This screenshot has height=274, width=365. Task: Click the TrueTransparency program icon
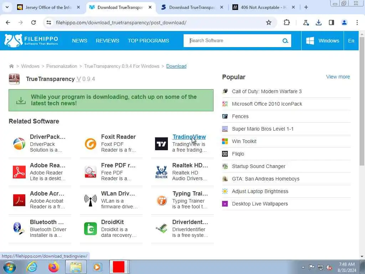[14, 79]
